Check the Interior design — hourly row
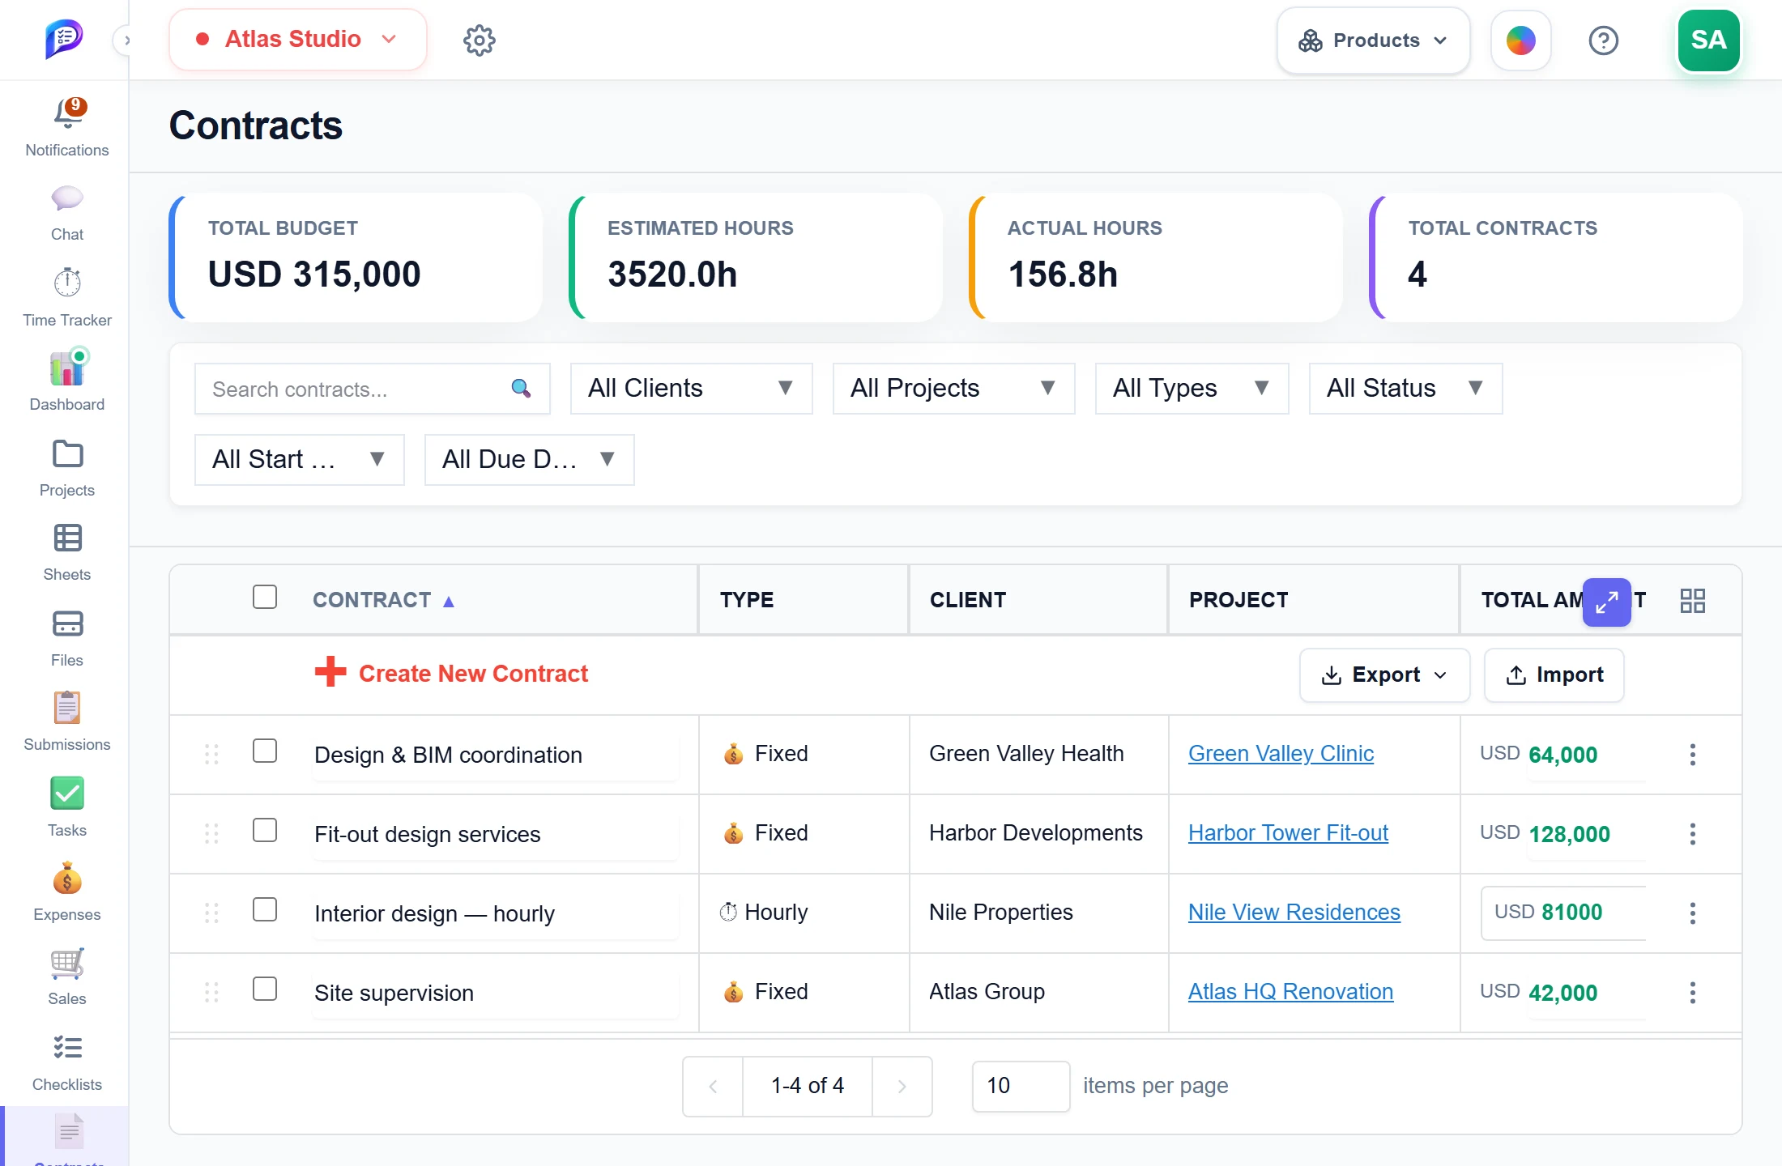This screenshot has width=1782, height=1166. point(265,910)
